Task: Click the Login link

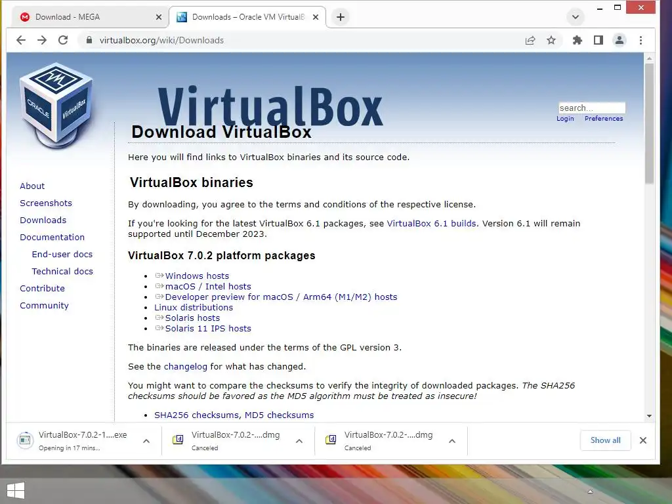Action: pos(565,119)
